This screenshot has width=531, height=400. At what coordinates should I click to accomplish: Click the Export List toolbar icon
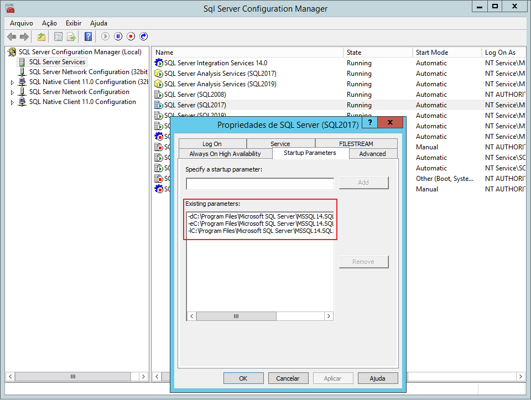(71, 37)
